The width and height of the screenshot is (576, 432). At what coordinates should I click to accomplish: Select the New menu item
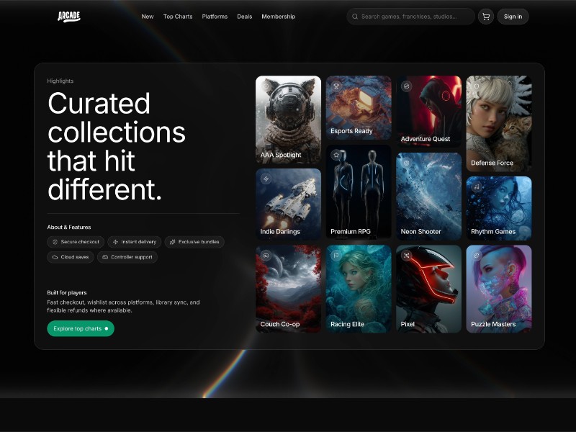(x=147, y=17)
